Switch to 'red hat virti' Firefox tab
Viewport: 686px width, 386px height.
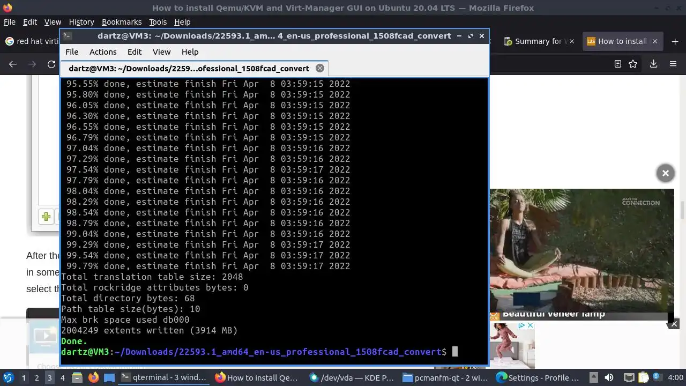pos(31,41)
